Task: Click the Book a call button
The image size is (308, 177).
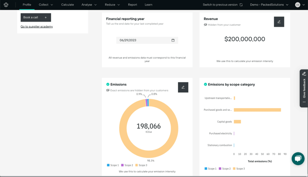Action: pyautogui.click(x=36, y=17)
